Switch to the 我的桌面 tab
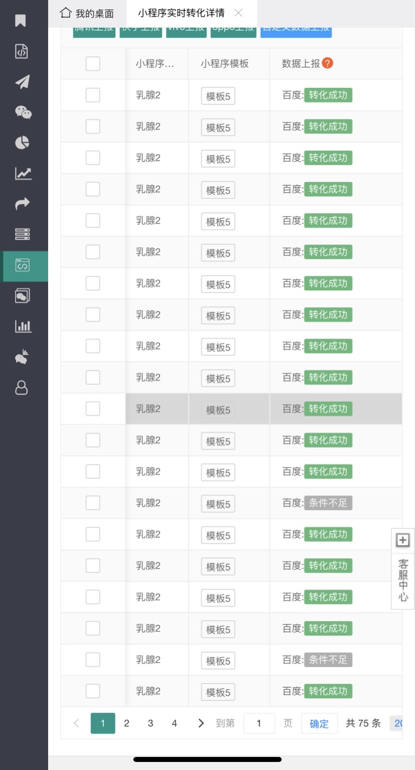The height and width of the screenshot is (770, 415). click(87, 14)
